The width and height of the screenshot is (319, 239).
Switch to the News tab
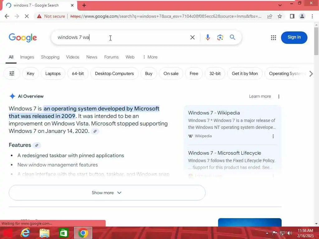pos(92,57)
